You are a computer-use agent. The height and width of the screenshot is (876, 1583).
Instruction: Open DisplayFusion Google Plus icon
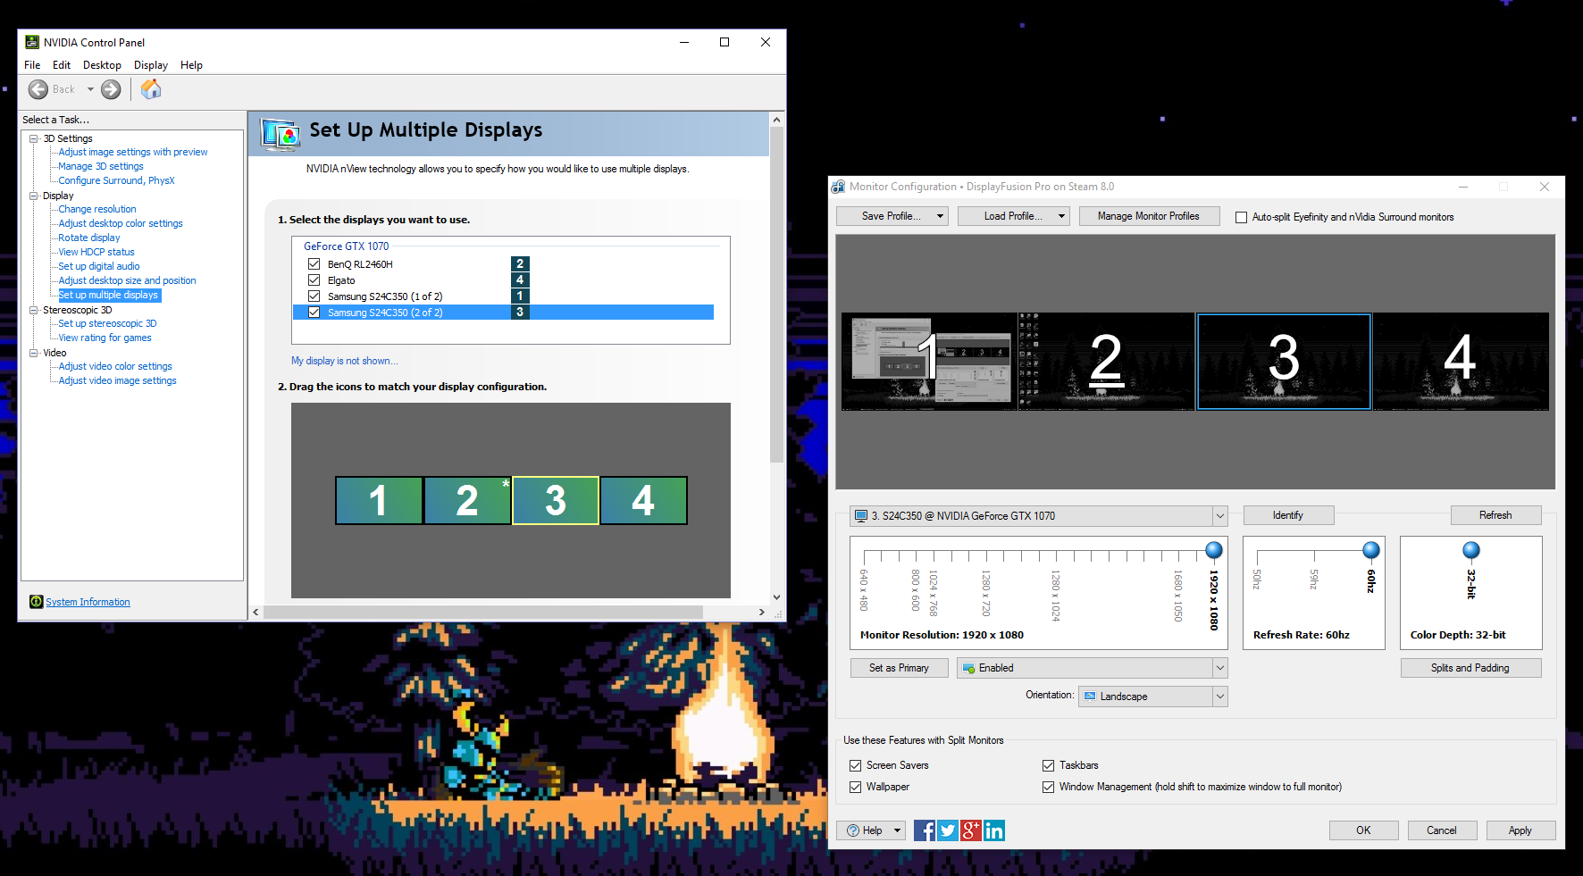click(971, 830)
